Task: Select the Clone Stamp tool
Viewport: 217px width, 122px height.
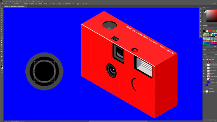Action: 2,31
